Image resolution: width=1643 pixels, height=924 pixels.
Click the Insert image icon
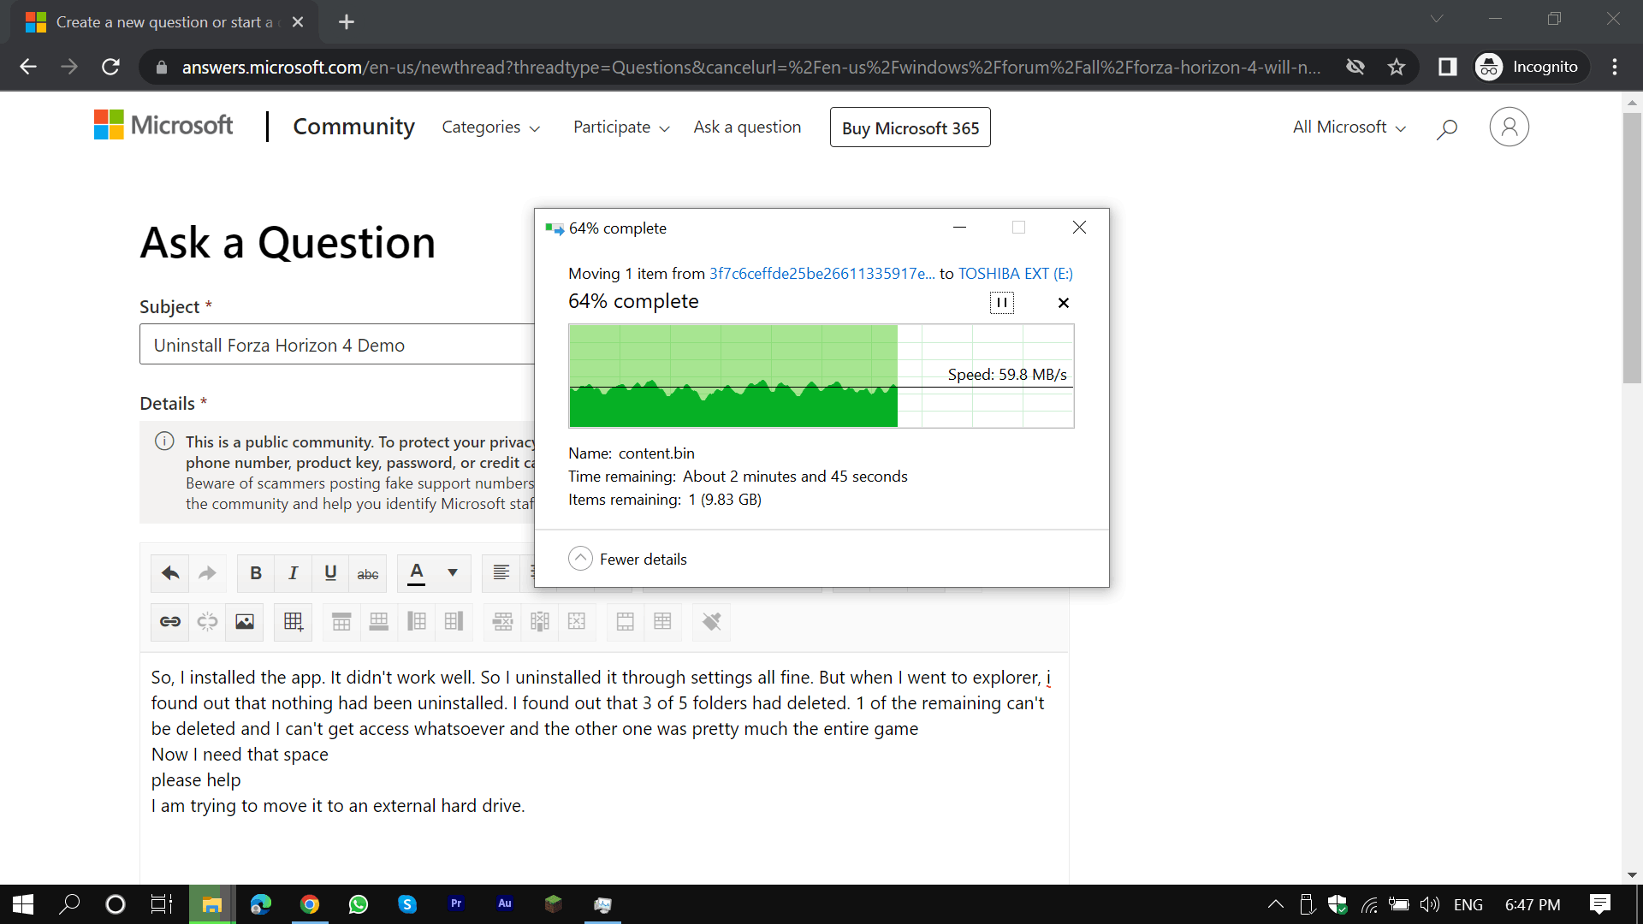[x=243, y=622]
